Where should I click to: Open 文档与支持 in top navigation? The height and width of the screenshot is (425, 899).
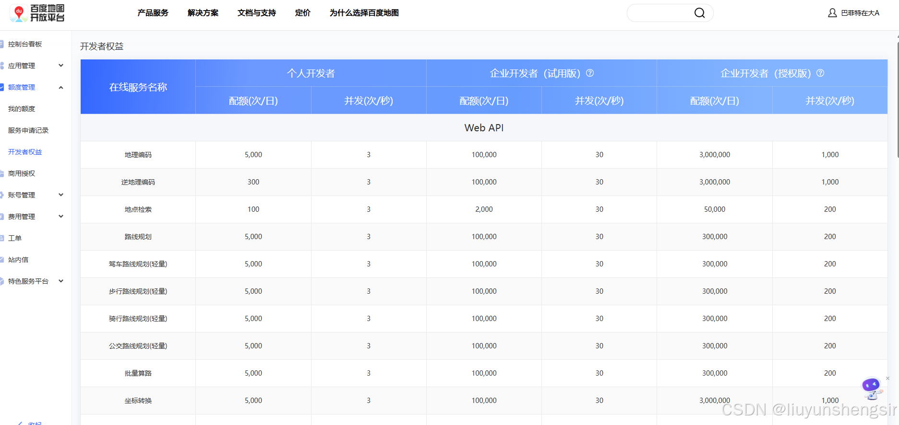[x=257, y=13]
